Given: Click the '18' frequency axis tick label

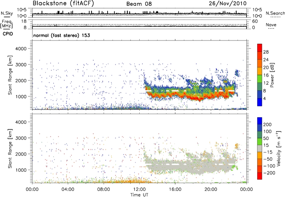Looking at the screenshot, I should pyautogui.click(x=24, y=21).
